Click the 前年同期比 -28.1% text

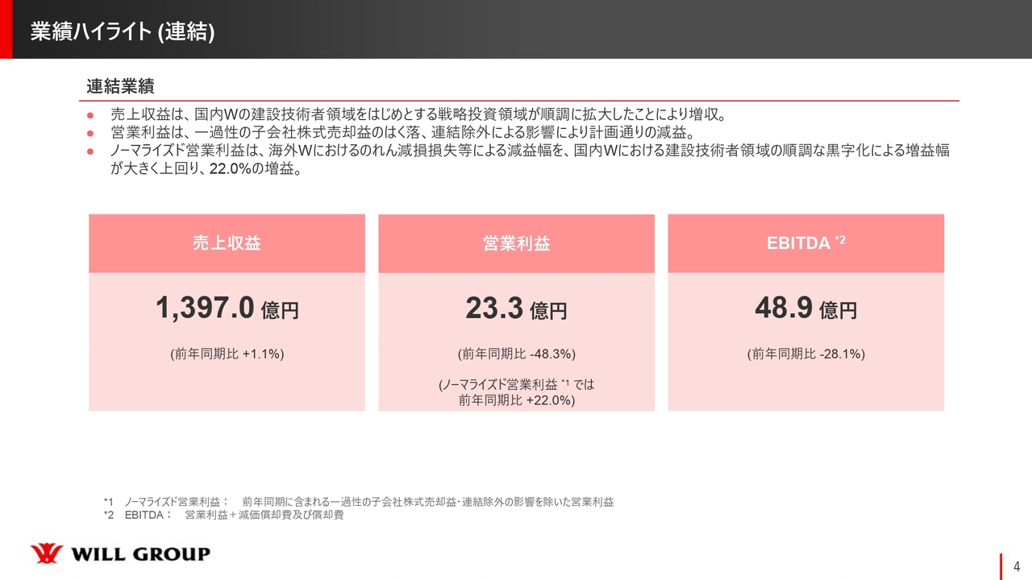(x=805, y=354)
